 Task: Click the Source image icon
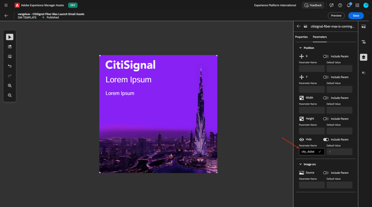(x=302, y=173)
